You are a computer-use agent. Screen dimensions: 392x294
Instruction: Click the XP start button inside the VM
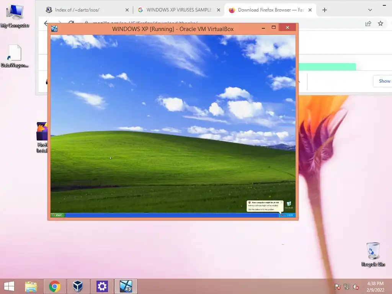(58, 215)
